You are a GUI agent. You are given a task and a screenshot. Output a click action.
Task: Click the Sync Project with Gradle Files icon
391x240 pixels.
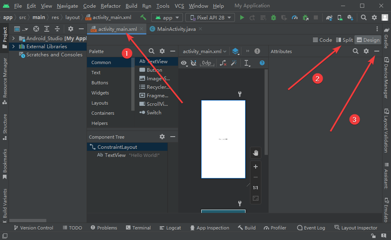click(x=329, y=17)
